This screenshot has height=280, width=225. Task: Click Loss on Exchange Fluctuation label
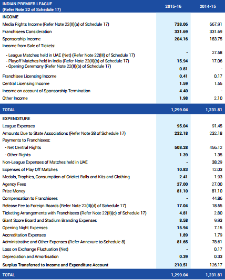(35, 249)
